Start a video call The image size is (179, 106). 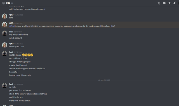164,3
